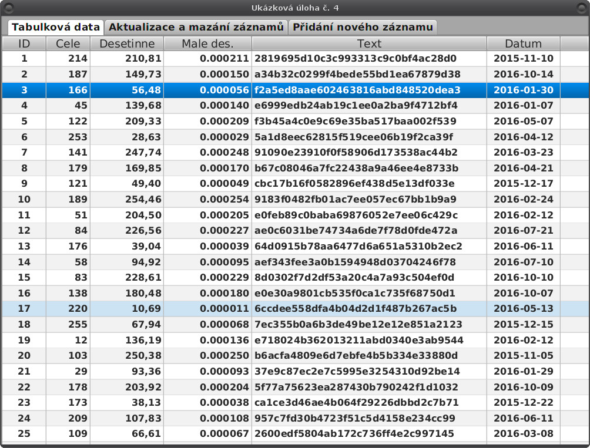This screenshot has width=590, height=448.
Task: Click date cell 2016-07-21
Action: (x=524, y=230)
